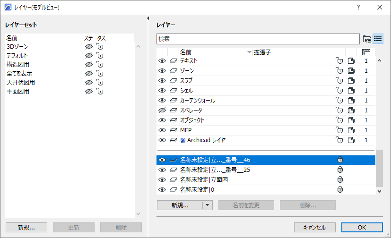Click layer list scroll up arrow
The width and height of the screenshot is (391, 238).
tap(379, 60)
